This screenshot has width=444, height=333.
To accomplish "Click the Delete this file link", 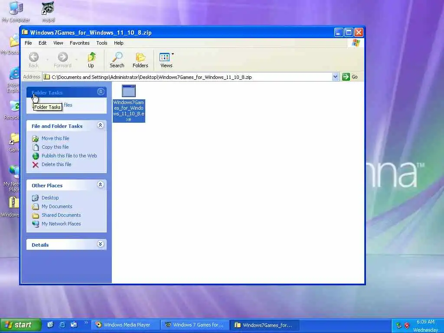I will [56, 164].
